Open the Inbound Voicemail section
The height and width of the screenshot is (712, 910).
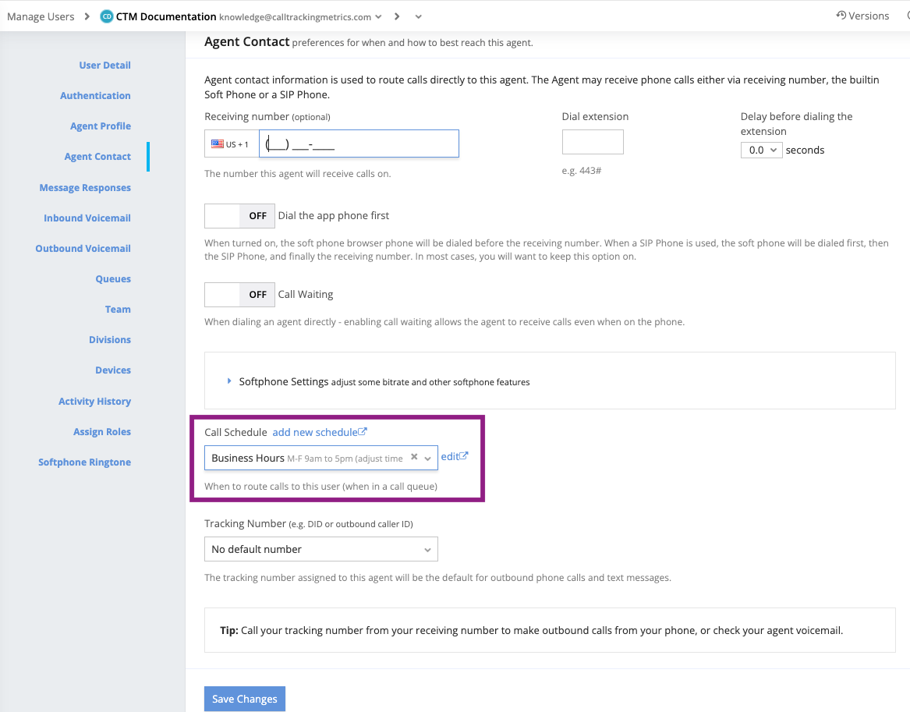click(87, 218)
